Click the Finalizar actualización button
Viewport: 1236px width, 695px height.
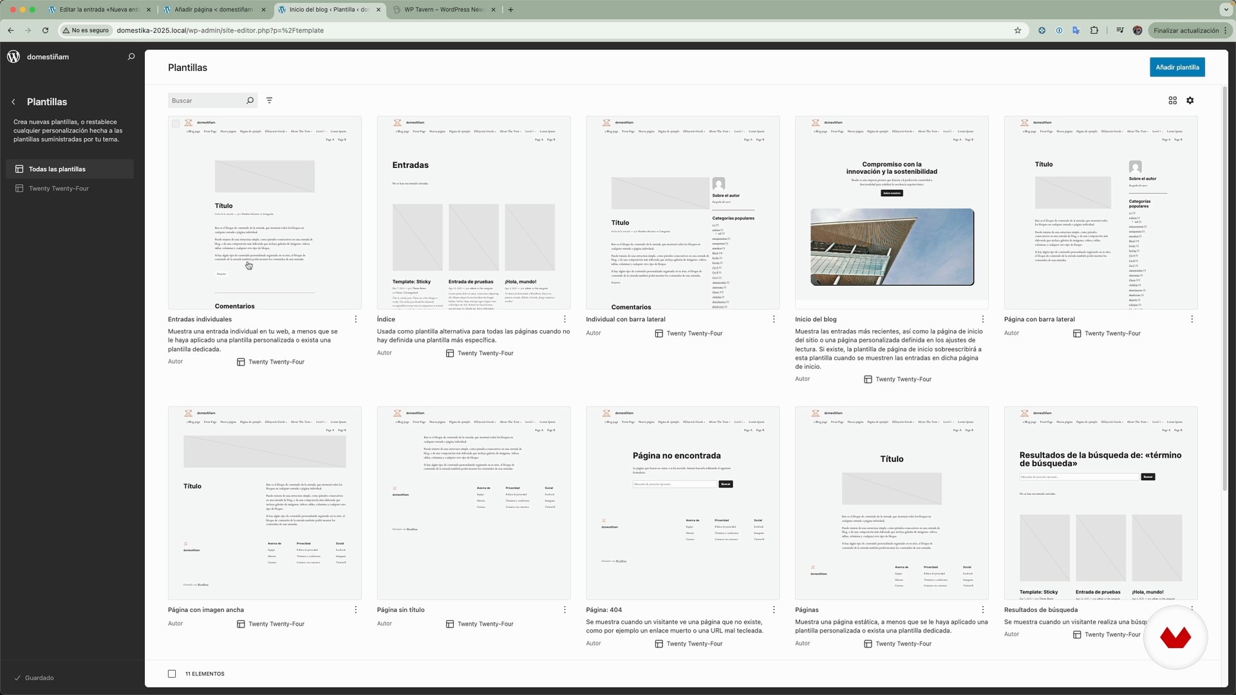(1186, 30)
